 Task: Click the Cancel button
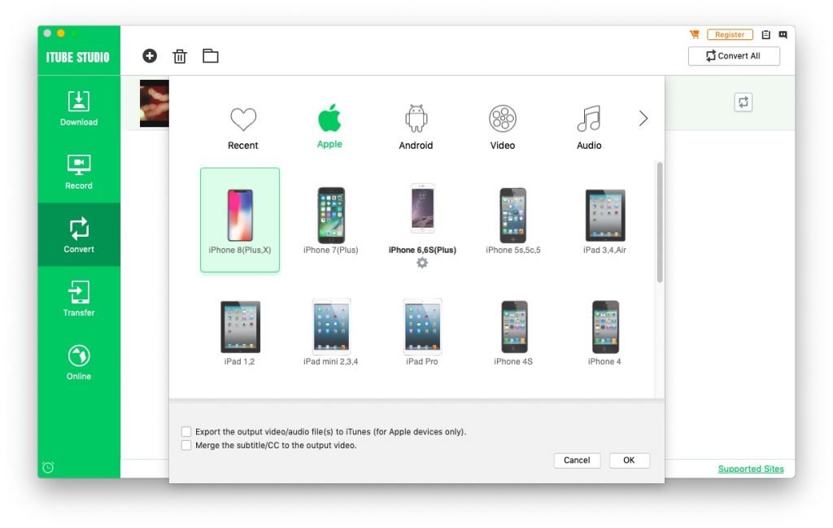[x=577, y=460]
